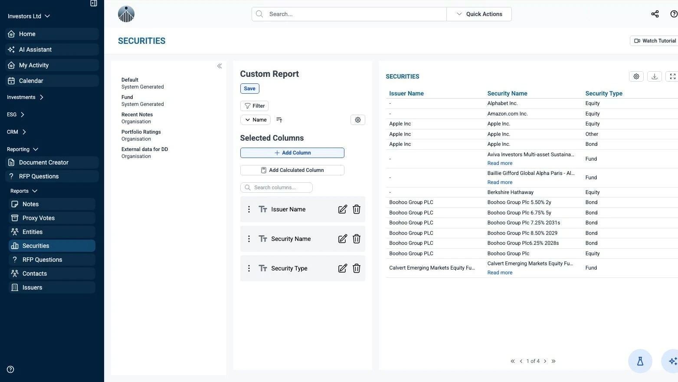The height and width of the screenshot is (382, 678).
Task: Toggle sort direction icon beside Name
Action: tap(279, 120)
